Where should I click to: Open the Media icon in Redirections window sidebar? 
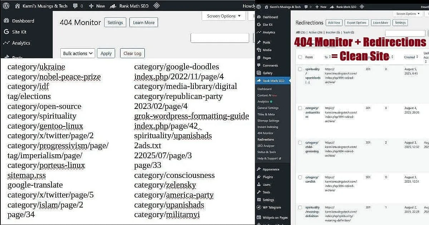point(259,50)
